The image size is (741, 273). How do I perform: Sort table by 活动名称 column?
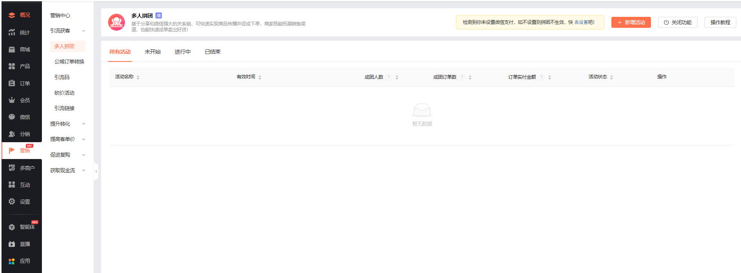coord(138,77)
